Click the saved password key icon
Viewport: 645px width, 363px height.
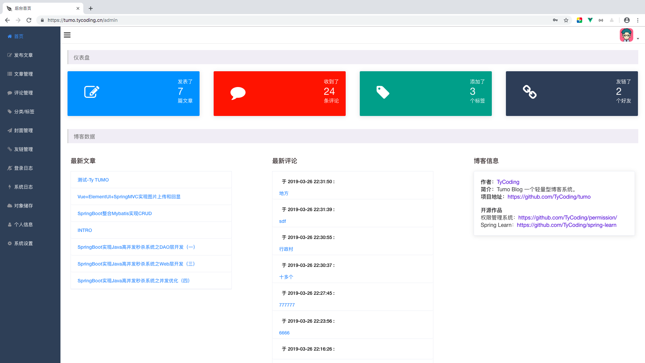[x=555, y=20]
